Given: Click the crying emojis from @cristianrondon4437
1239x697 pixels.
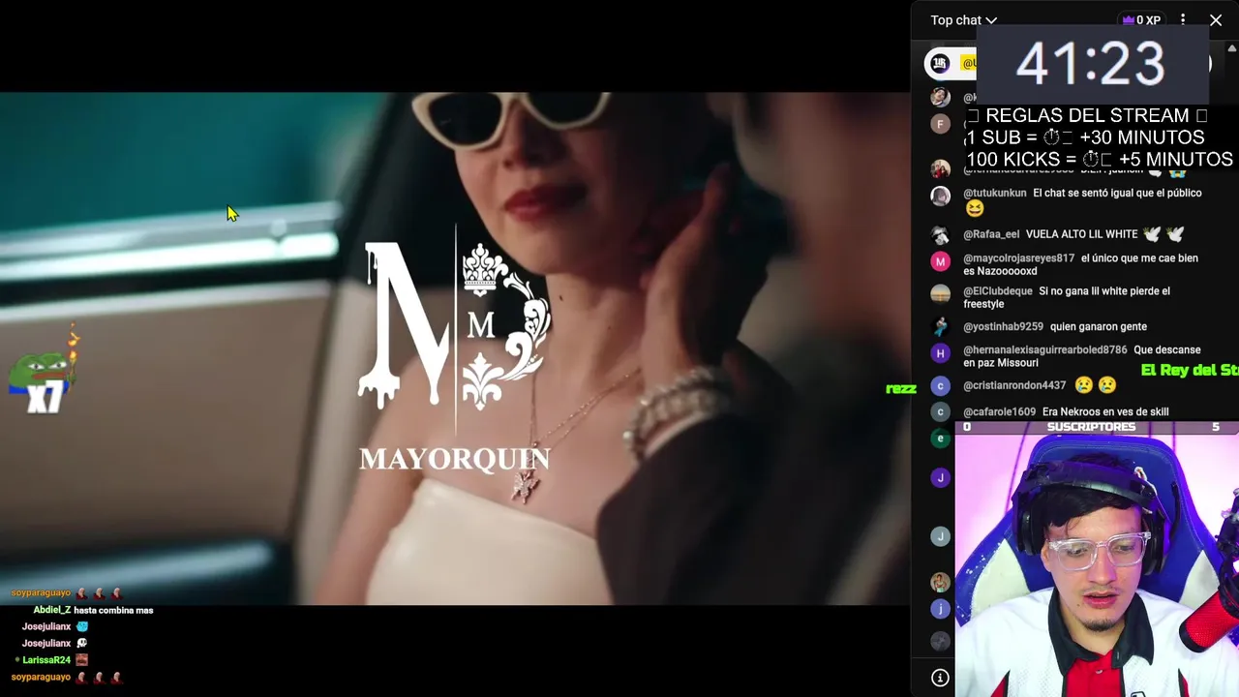Looking at the screenshot, I should [x=1095, y=385].
